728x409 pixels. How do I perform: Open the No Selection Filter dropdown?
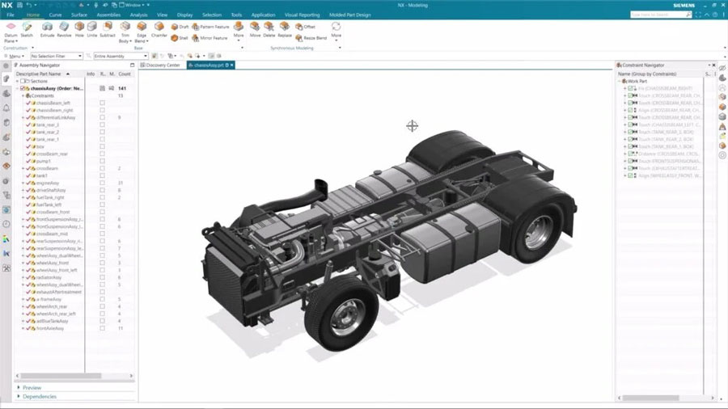click(x=57, y=56)
